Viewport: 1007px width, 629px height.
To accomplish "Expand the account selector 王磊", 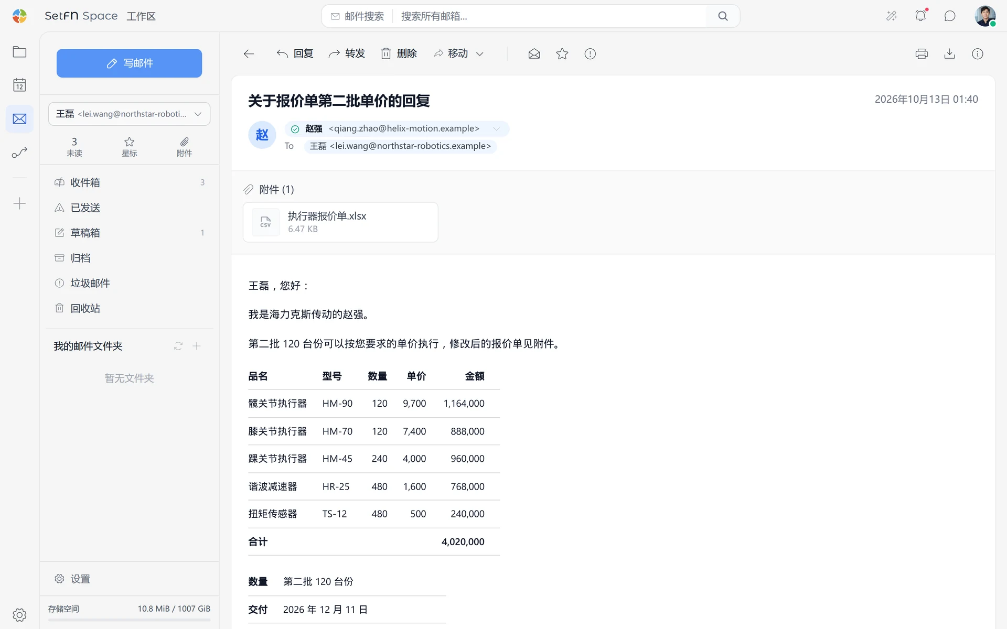I will (x=129, y=114).
